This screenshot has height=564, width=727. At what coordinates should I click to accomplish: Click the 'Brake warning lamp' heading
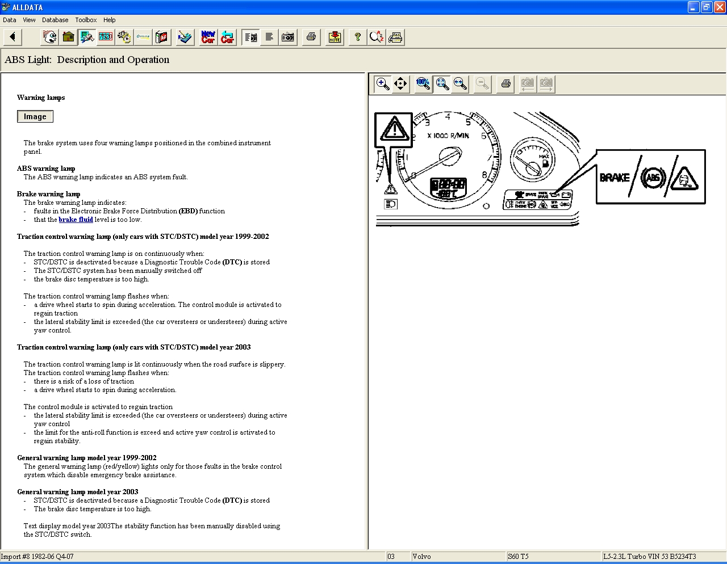(x=48, y=194)
